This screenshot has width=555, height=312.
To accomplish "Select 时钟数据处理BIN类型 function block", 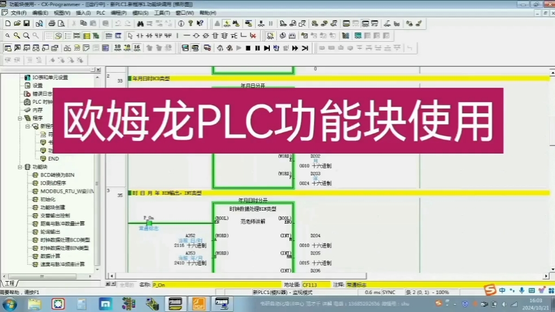I will coord(65,248).
